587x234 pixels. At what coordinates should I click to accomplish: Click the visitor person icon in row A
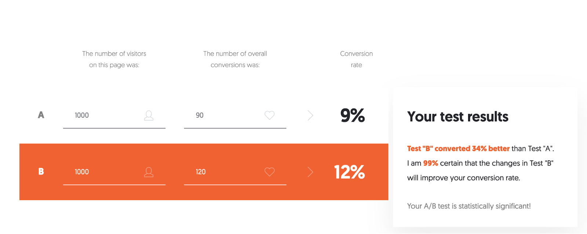(x=149, y=115)
